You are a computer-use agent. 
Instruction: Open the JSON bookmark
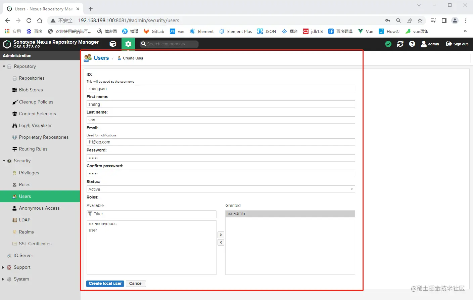pos(267,31)
